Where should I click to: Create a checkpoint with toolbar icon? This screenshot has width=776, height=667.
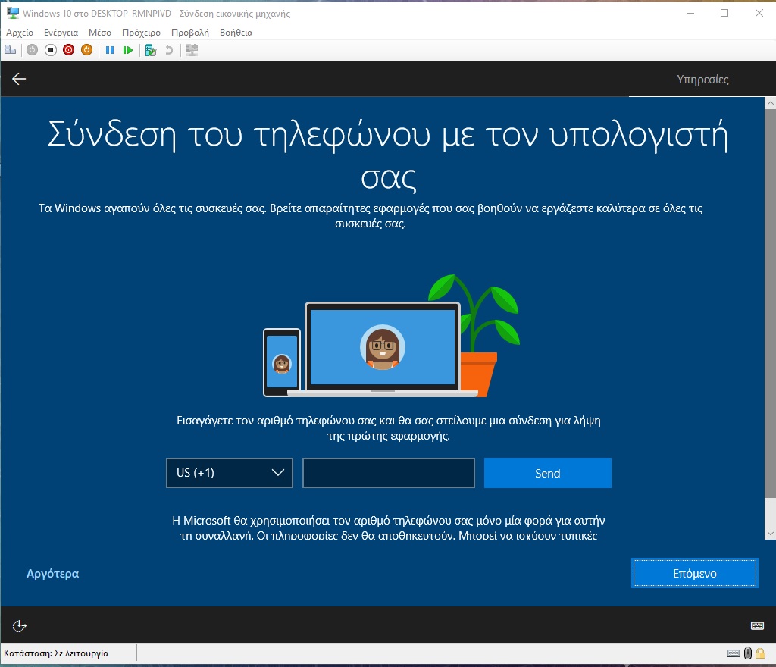point(151,50)
